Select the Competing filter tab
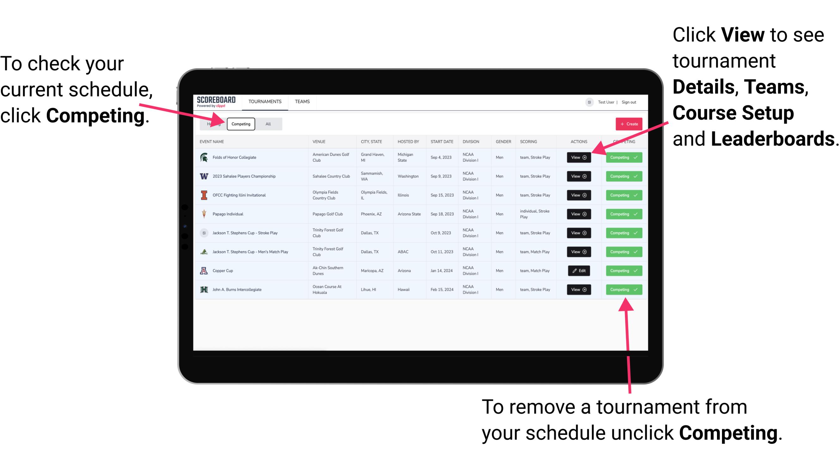 (240, 124)
